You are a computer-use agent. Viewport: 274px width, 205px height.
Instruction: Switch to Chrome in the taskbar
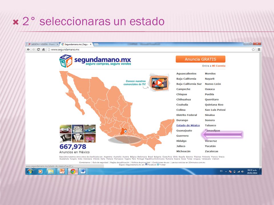73,171
